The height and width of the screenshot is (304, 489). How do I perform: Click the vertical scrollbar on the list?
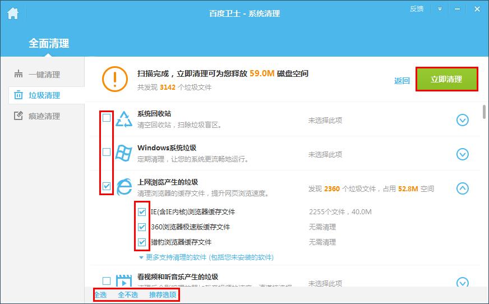point(484,112)
